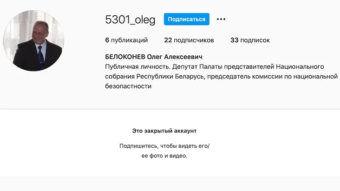This screenshot has width=340, height=191.
Task: Click the line ее фото и видео.
Action: (x=164, y=156)
